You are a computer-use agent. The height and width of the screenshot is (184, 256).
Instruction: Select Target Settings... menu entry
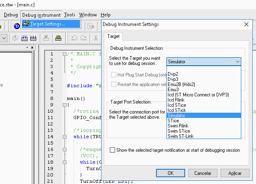pos(47,24)
